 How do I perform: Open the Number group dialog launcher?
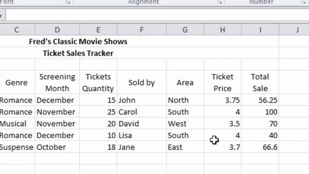click(x=304, y=2)
